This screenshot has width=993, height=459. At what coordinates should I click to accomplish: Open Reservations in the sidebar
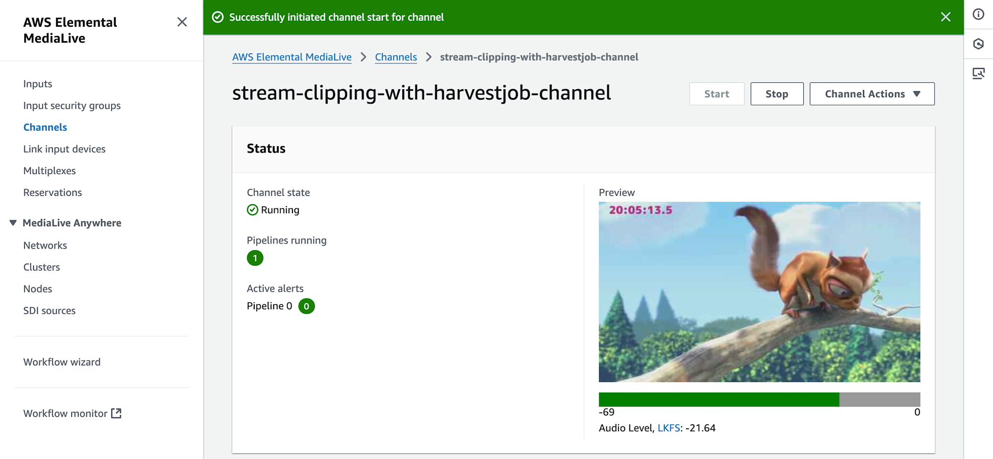click(53, 192)
